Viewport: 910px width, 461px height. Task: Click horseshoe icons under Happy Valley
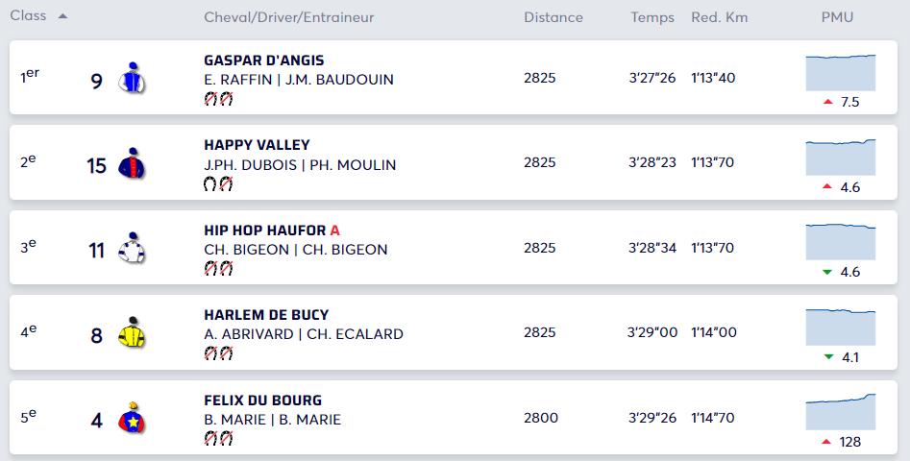click(x=218, y=184)
